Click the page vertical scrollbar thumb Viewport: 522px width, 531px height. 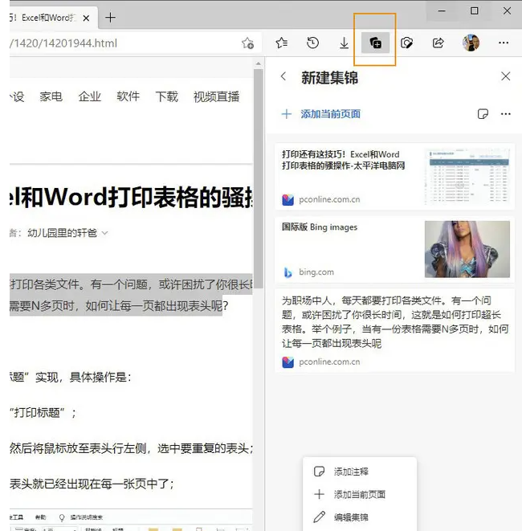click(x=259, y=178)
